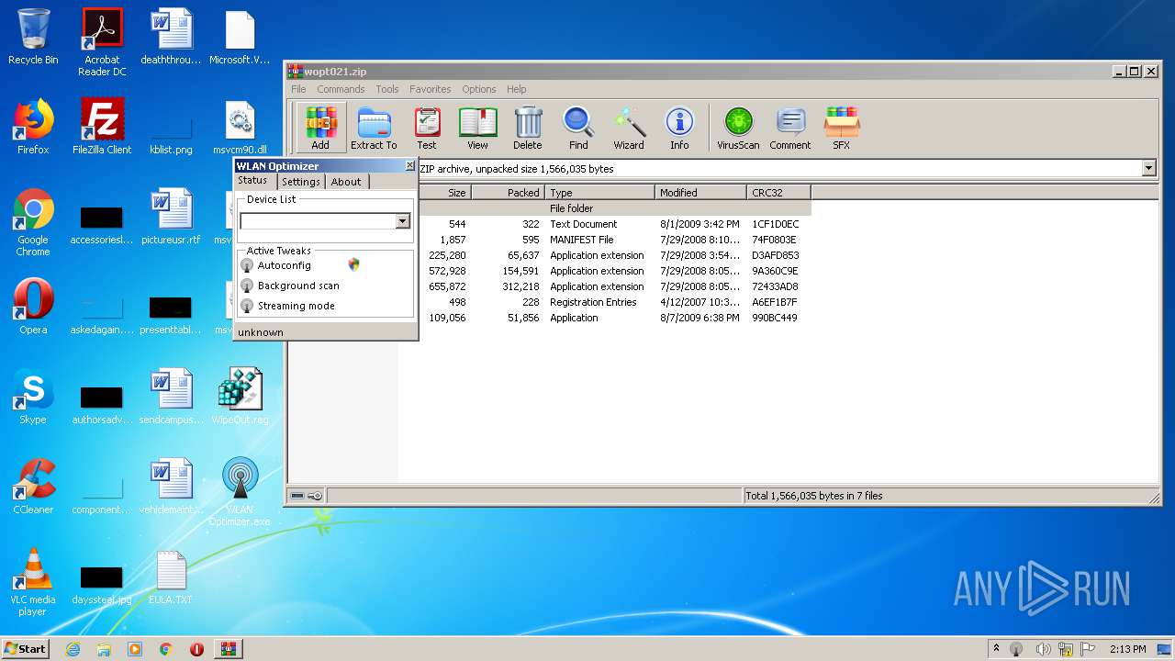Sort file list by Modified column header
Screen dimensions: 1175x661
click(701, 193)
